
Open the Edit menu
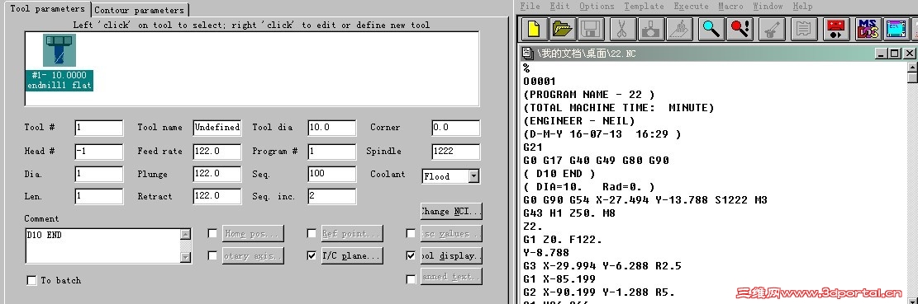pos(559,7)
